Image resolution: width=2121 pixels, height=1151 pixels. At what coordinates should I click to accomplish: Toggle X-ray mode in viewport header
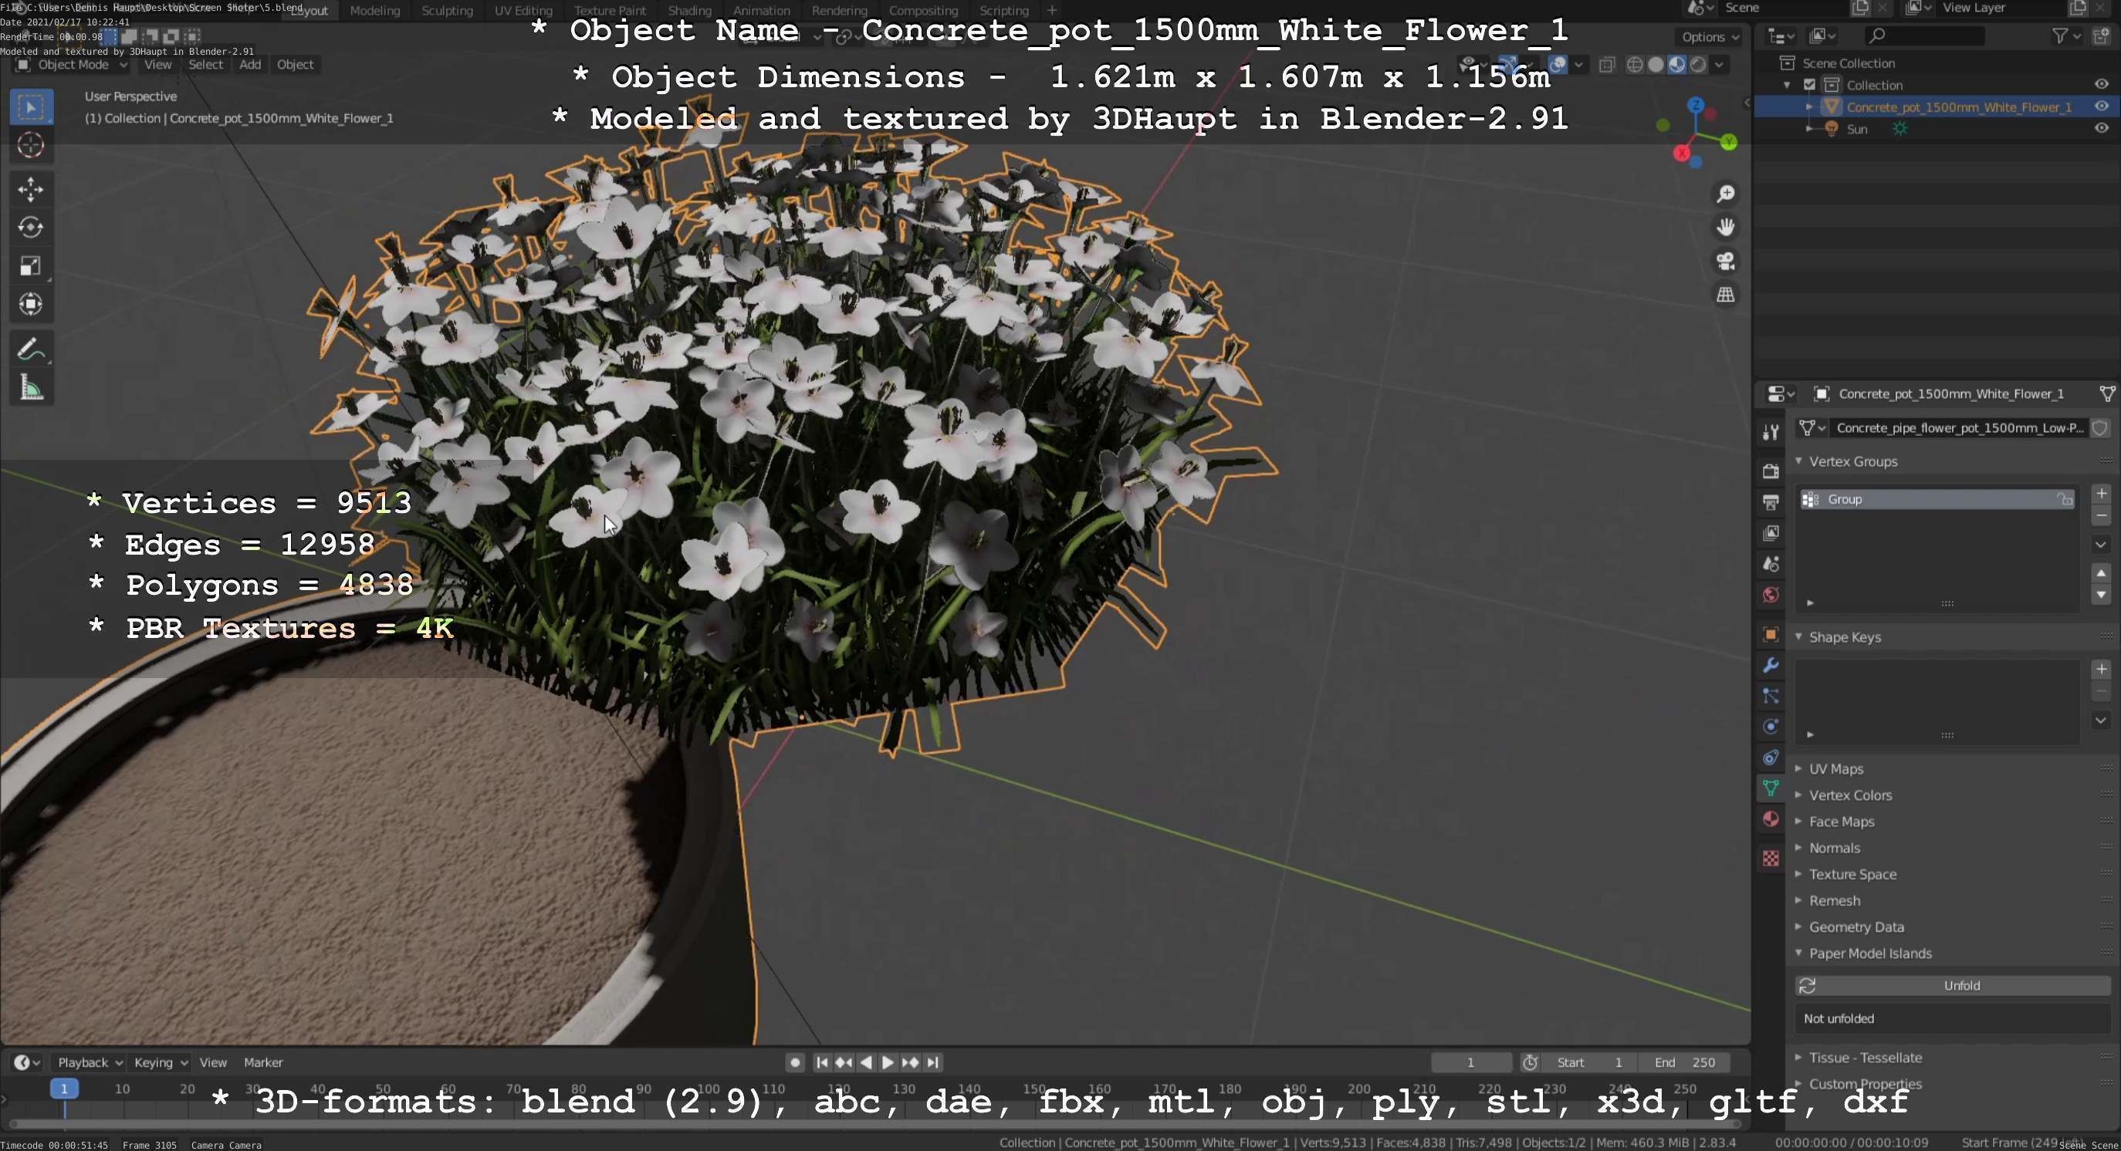(x=1606, y=64)
